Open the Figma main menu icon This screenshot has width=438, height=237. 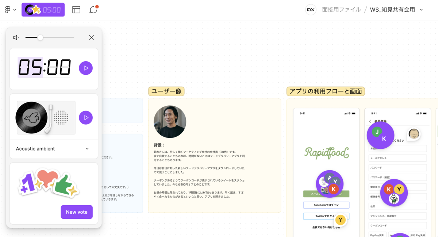(x=8, y=10)
